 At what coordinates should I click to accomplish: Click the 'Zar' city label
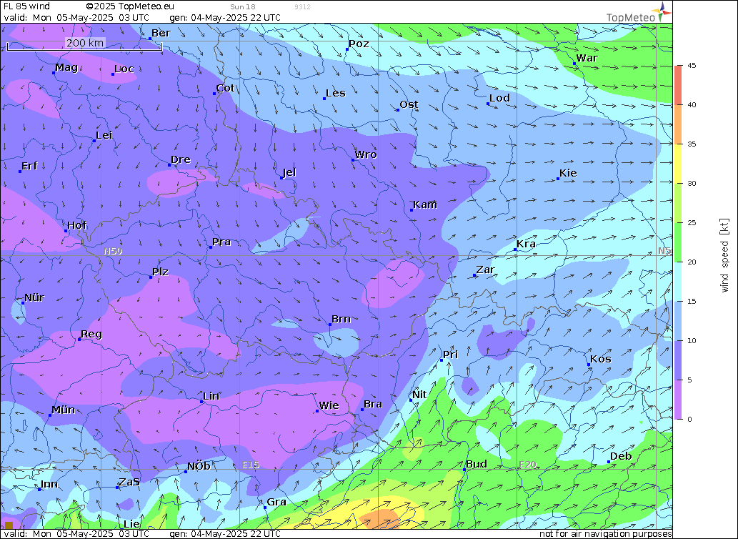click(485, 269)
